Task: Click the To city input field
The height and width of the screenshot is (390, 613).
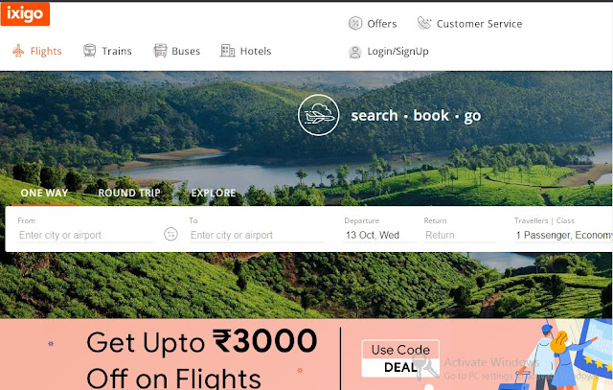Action: (257, 235)
